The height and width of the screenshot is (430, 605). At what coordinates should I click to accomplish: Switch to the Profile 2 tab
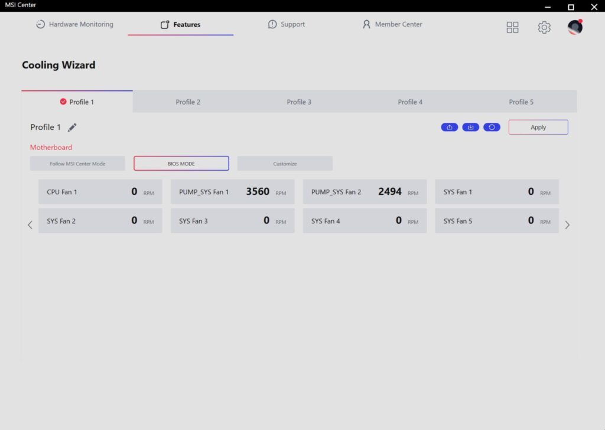point(188,102)
